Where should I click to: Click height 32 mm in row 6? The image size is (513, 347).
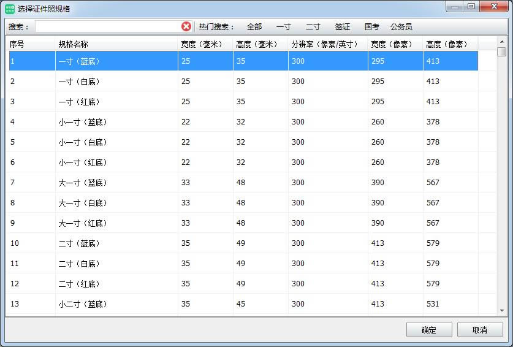point(260,162)
